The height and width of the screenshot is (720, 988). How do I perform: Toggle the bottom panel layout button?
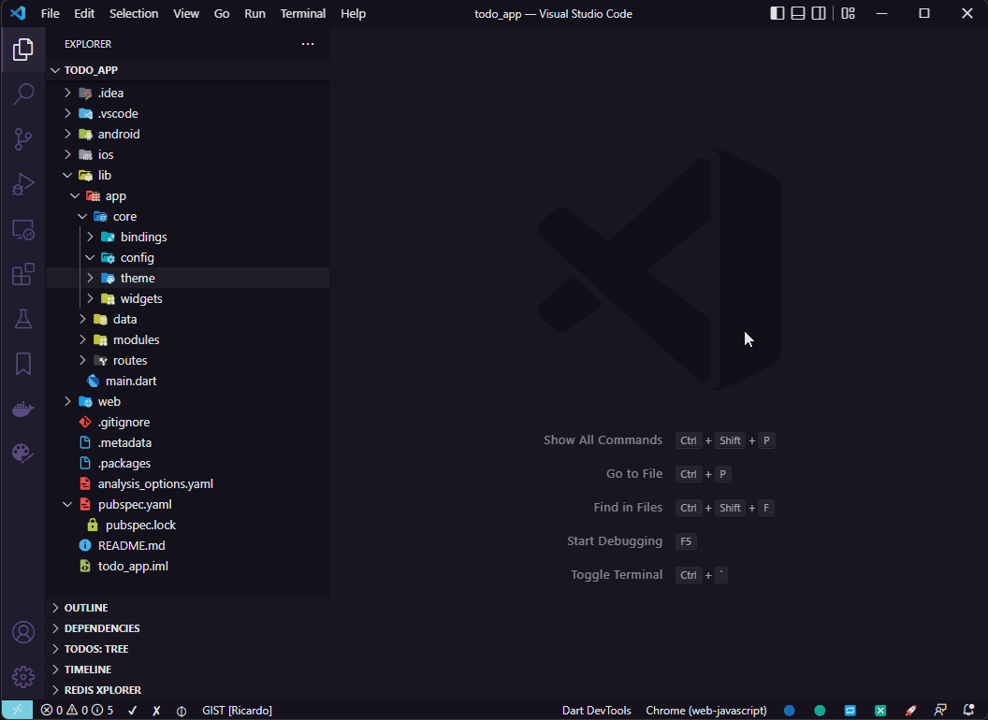[x=798, y=13]
